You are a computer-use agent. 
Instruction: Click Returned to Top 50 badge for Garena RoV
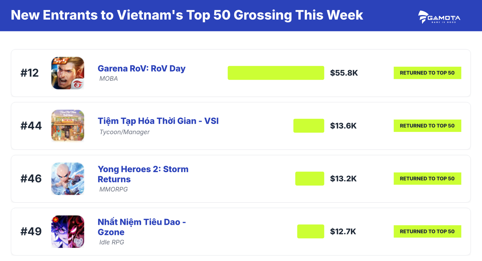[x=427, y=73]
